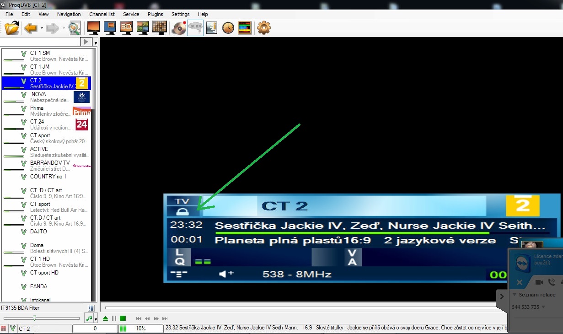
Task: Click the red lock status bar icon
Action: click(x=4, y=329)
